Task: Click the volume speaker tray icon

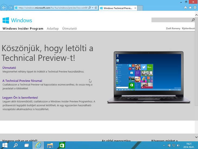Action: tap(178, 145)
